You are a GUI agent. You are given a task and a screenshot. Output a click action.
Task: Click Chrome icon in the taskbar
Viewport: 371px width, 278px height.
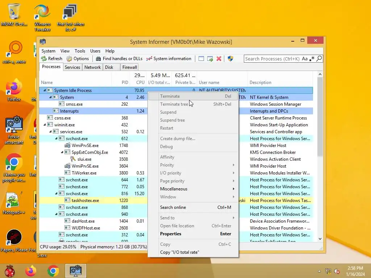point(53,271)
